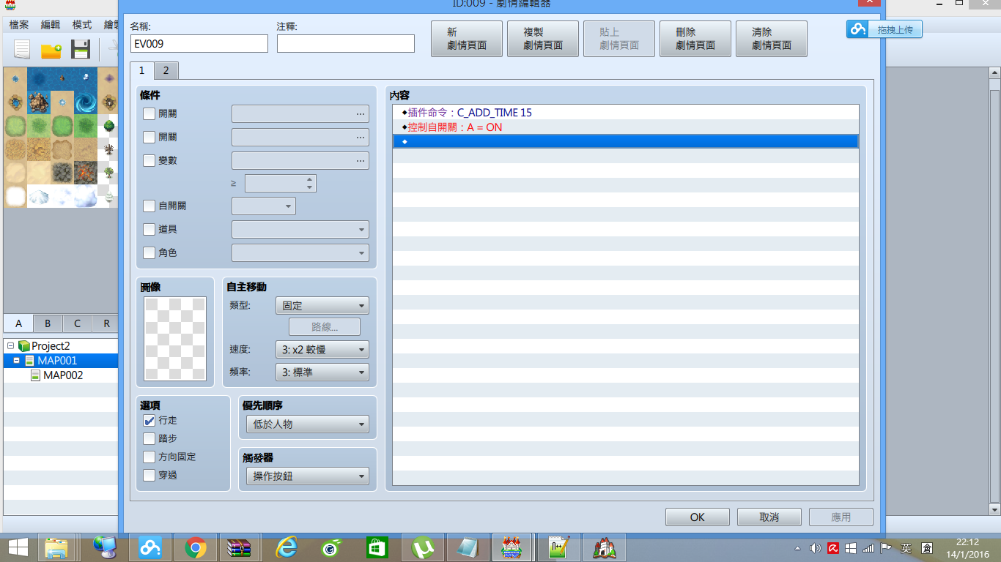Click the Open Project folder icon
The height and width of the screenshot is (562, 1001).
pyautogui.click(x=51, y=50)
